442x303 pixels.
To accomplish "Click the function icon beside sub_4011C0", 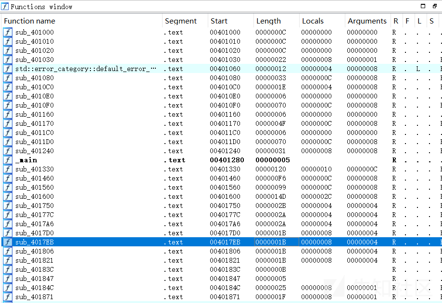I will [8, 133].
